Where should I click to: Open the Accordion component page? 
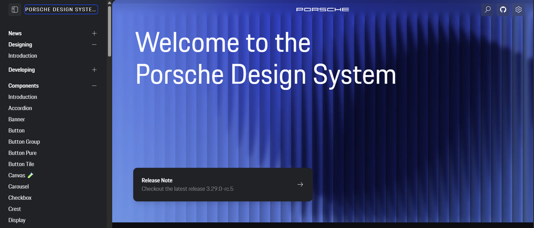tap(20, 108)
